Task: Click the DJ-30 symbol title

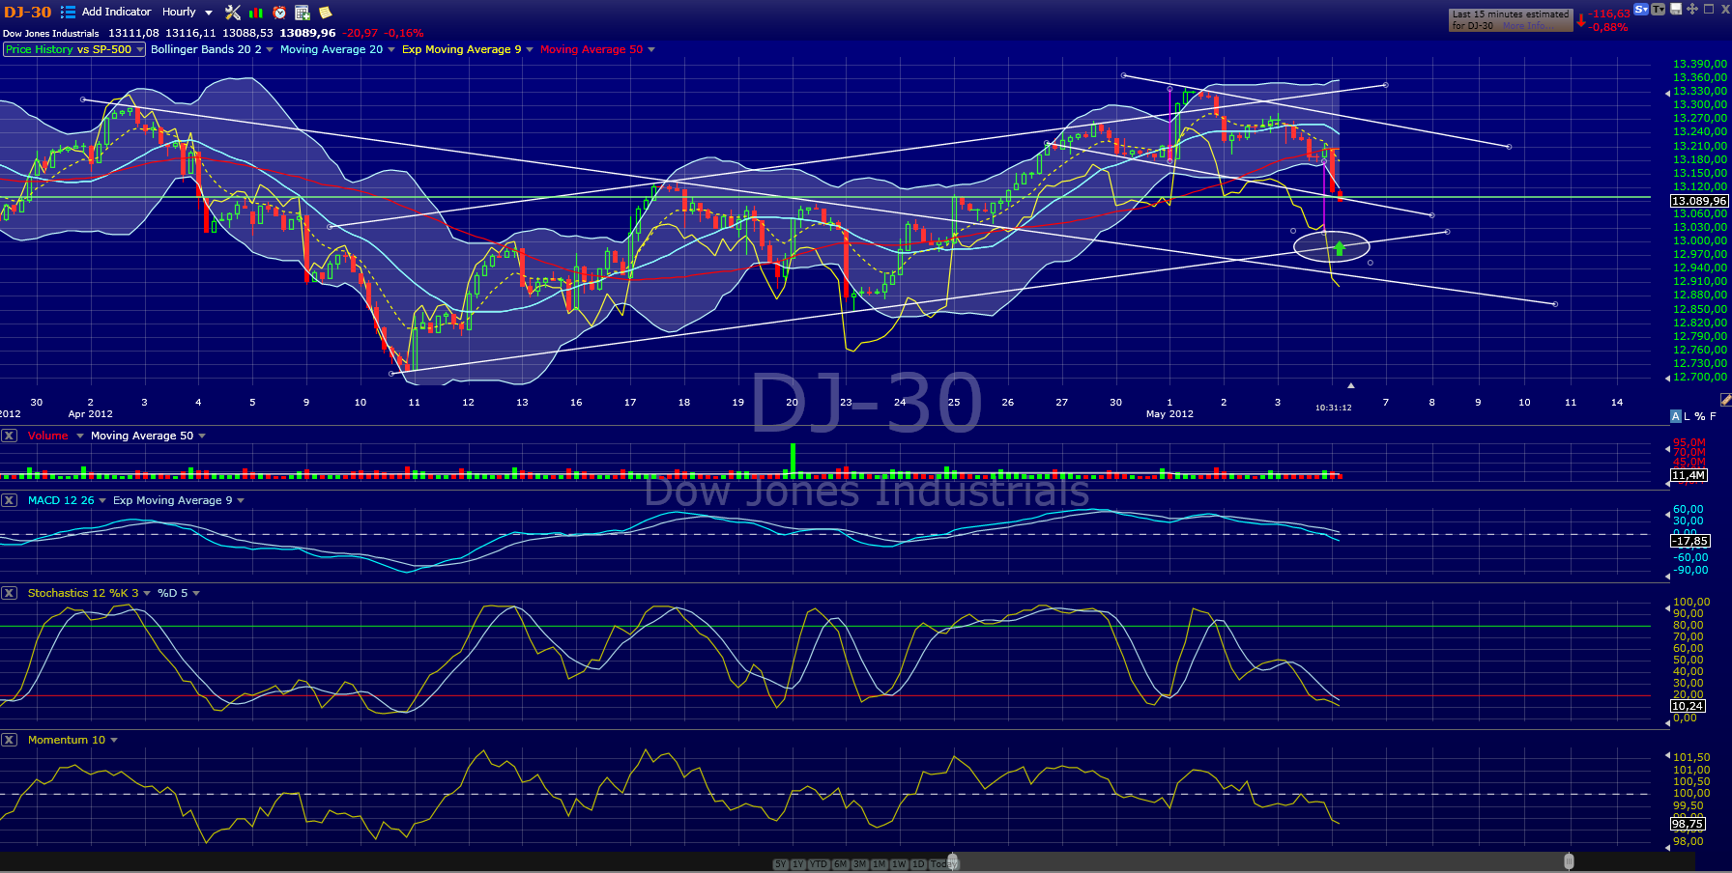Action: (x=27, y=13)
